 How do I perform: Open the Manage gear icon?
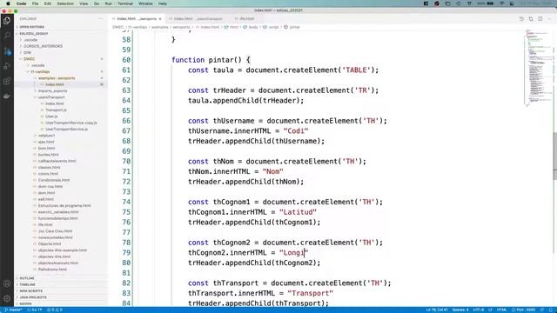tap(7, 298)
